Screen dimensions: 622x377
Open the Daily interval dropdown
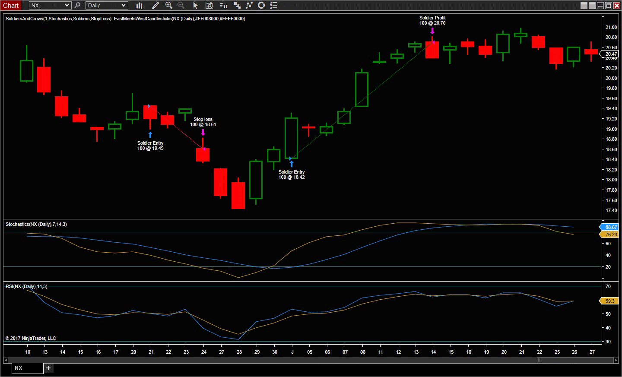coord(106,5)
